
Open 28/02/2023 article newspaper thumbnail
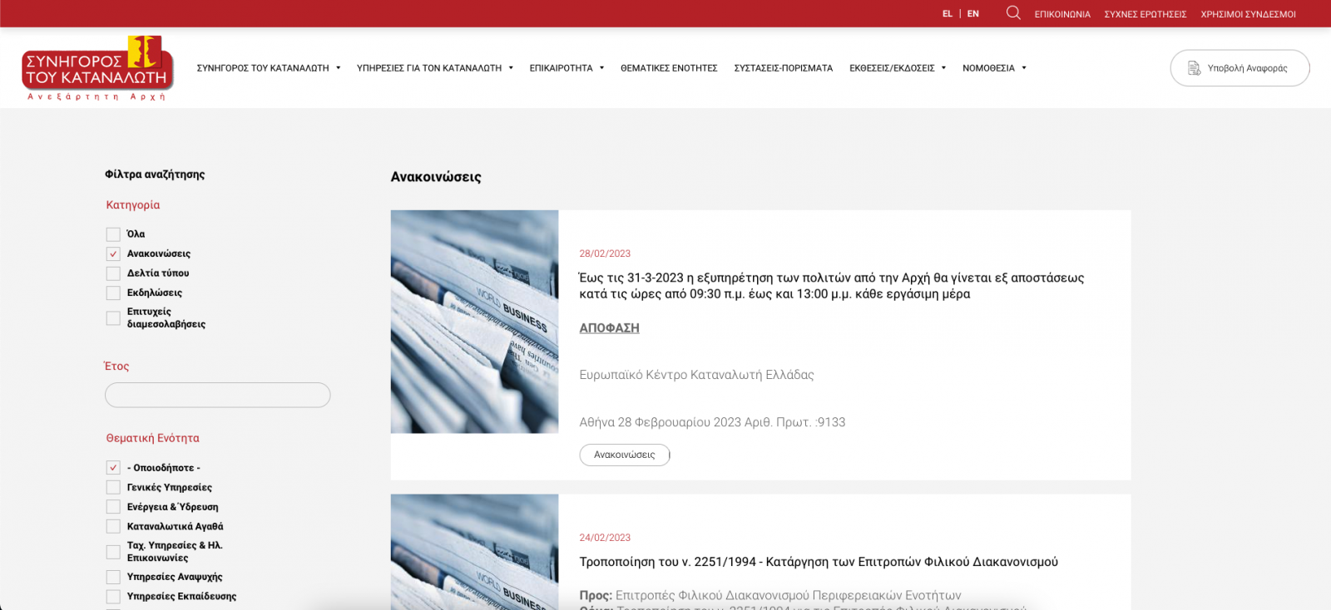474,322
